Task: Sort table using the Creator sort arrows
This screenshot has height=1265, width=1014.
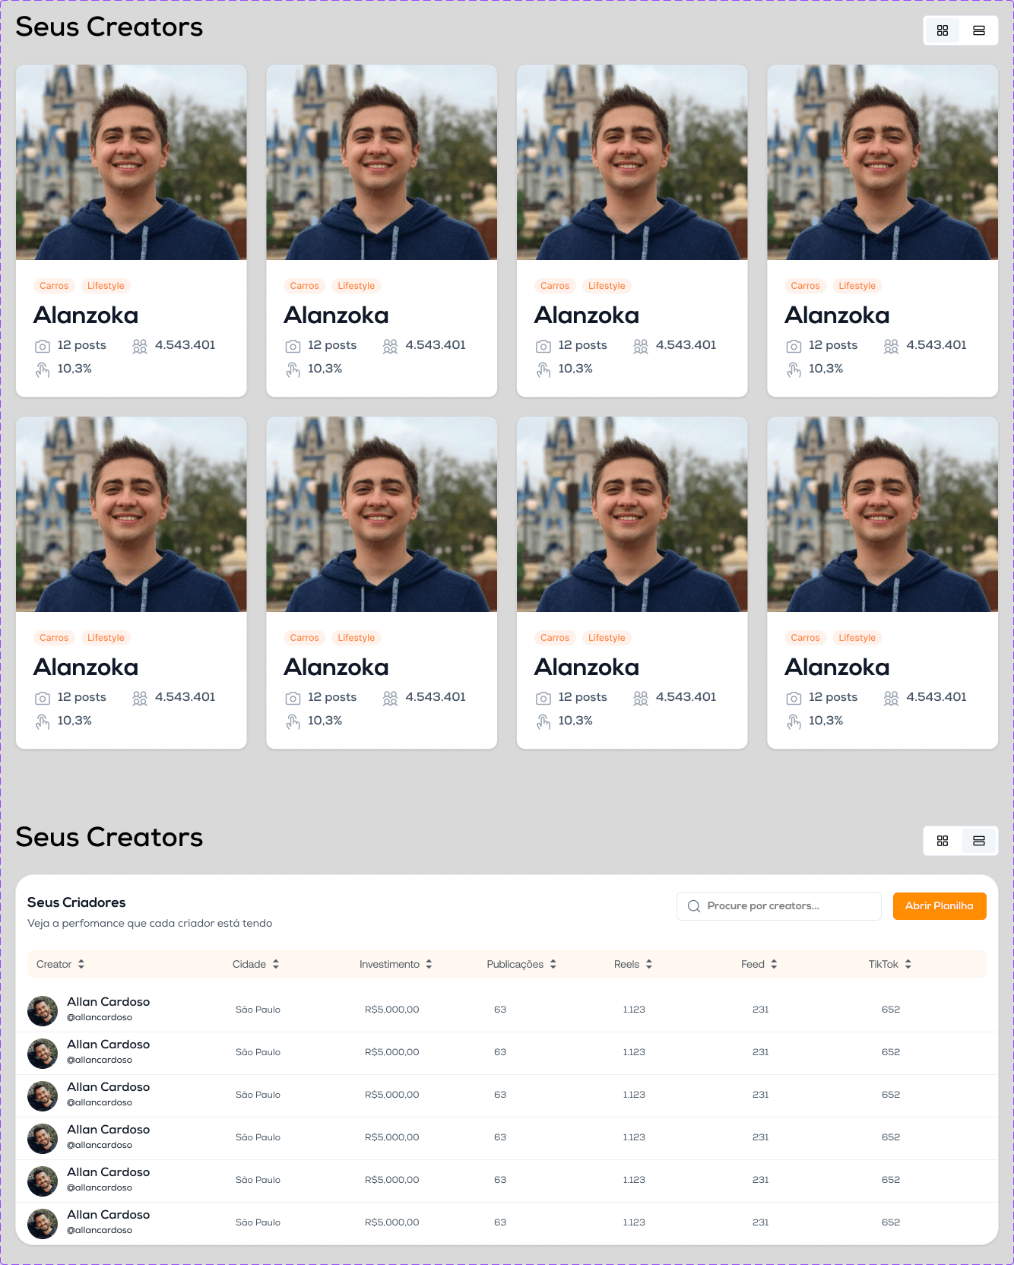Action: [81, 964]
